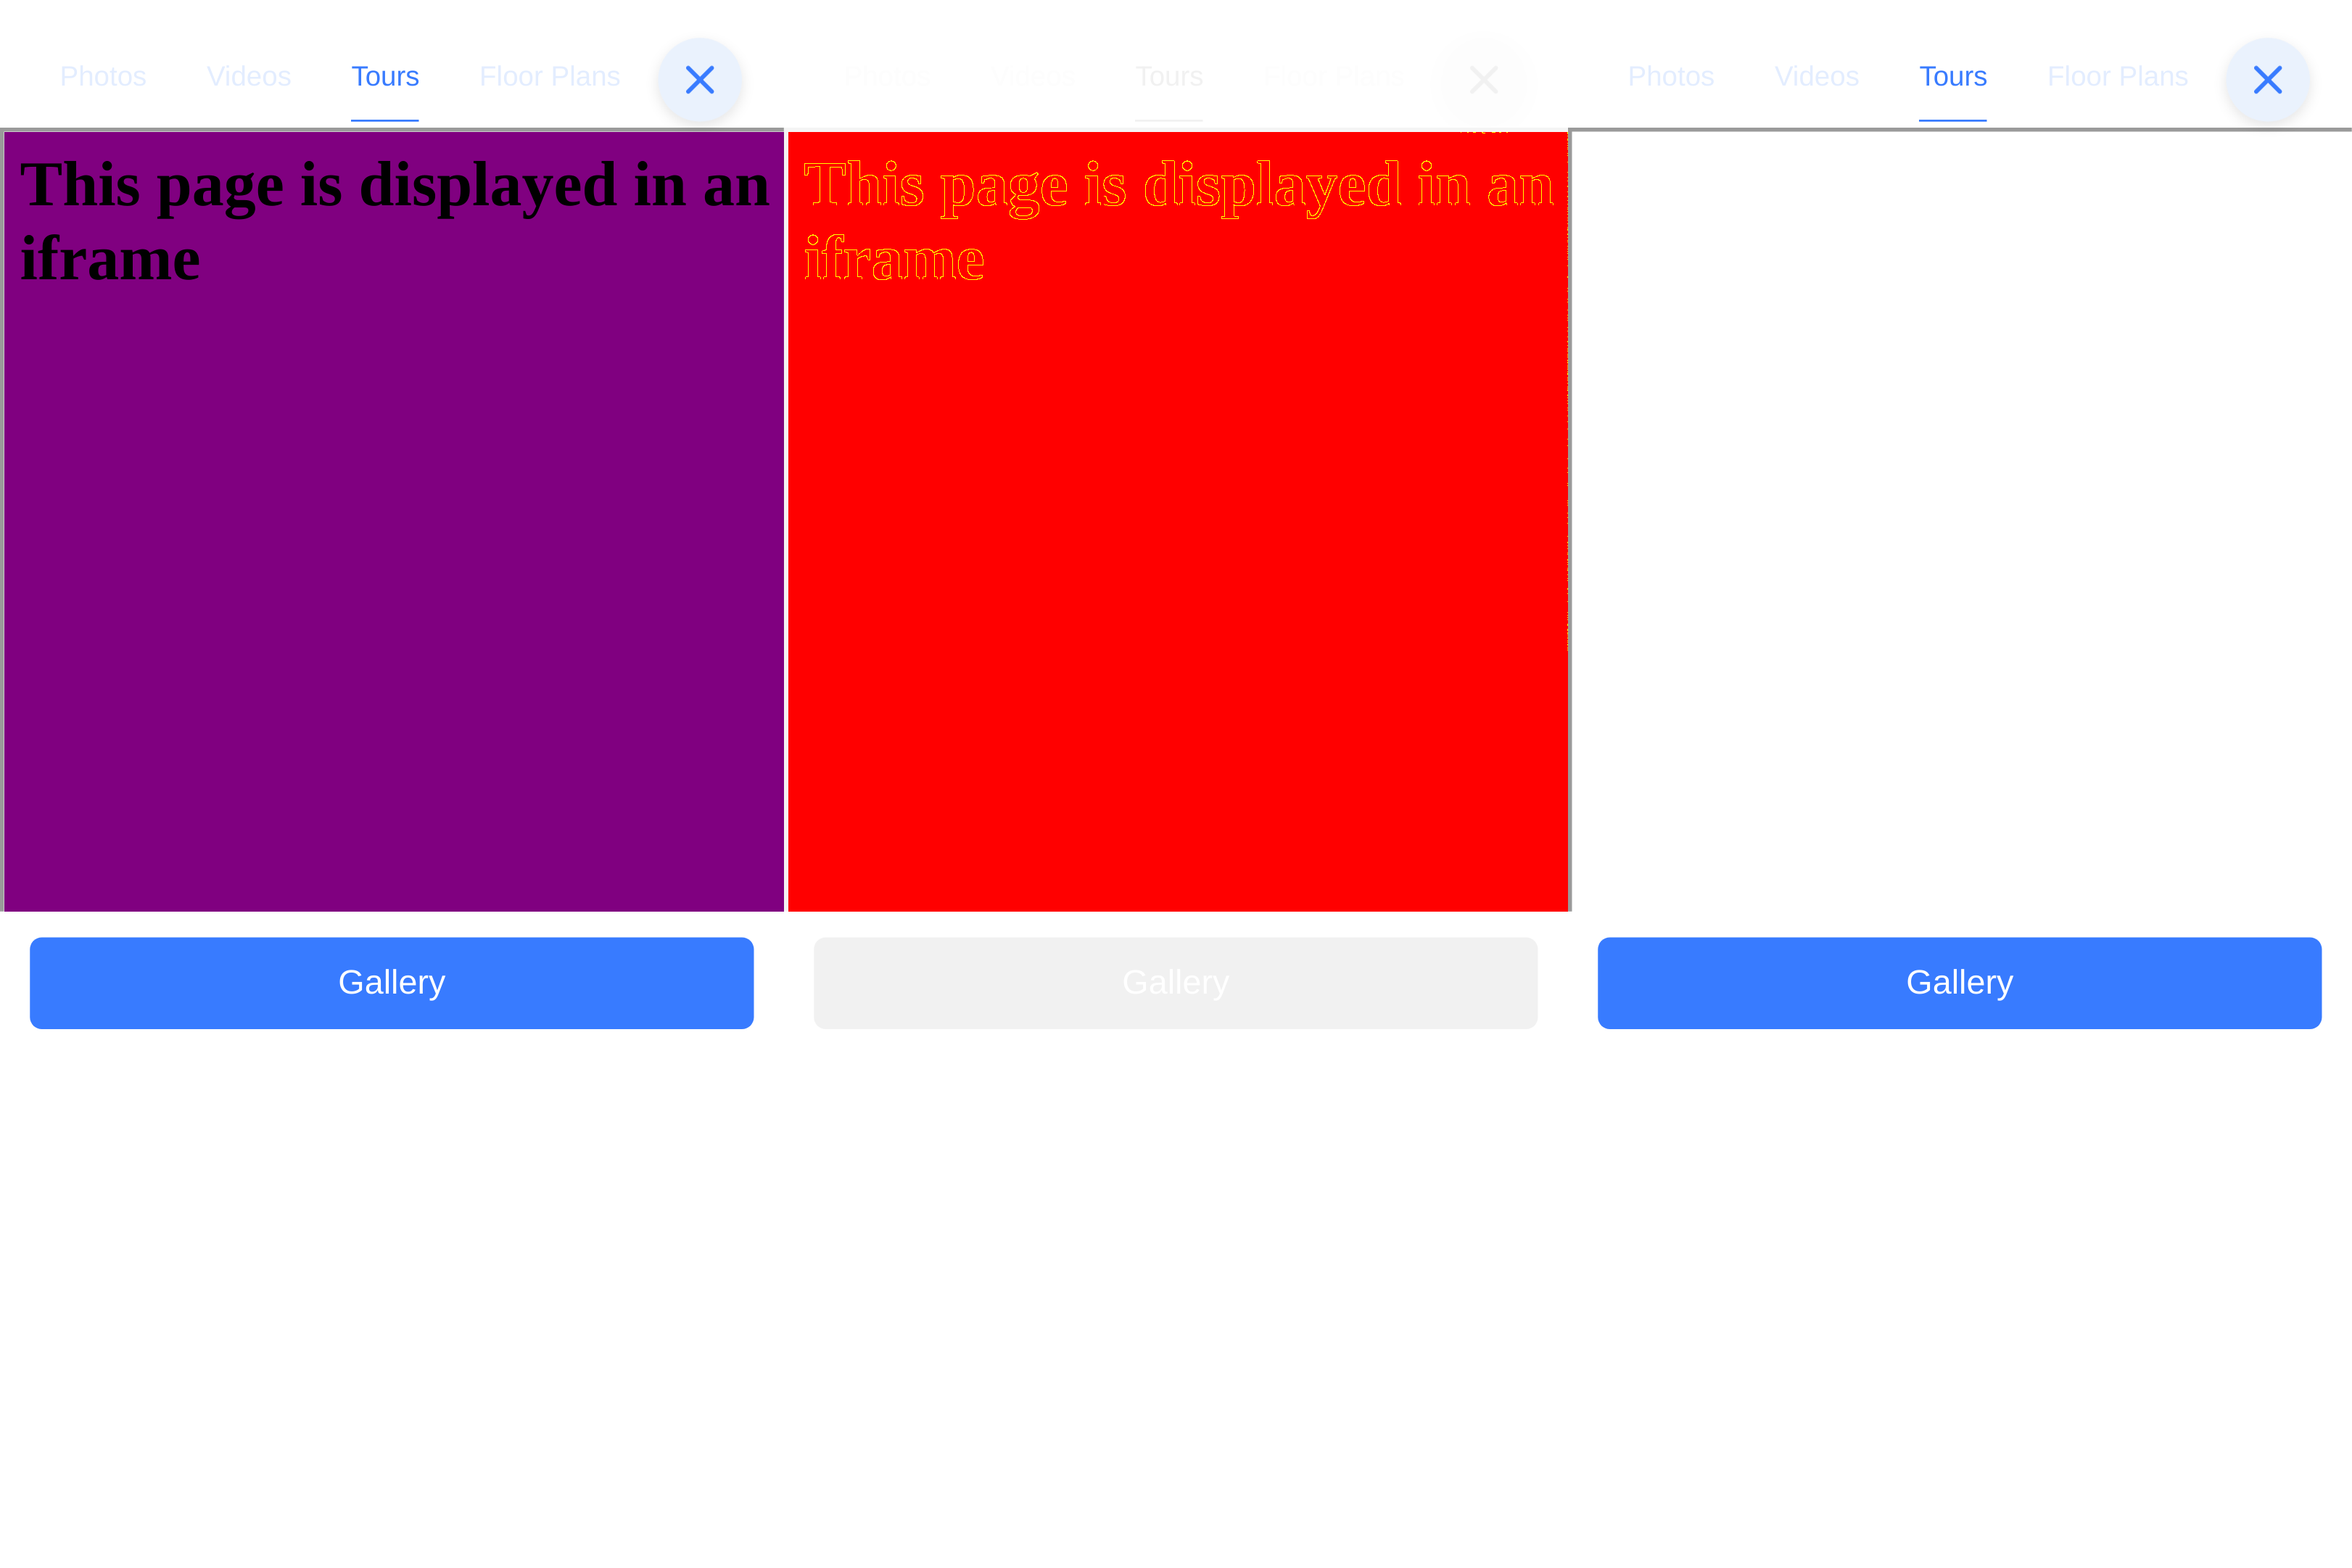Close the panel above the blank iframe
2352x1568 pixels.
[x=2267, y=80]
